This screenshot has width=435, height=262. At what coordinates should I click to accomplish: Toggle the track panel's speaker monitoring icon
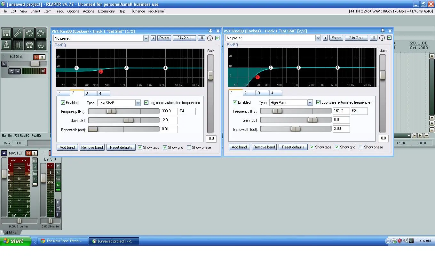12,71
